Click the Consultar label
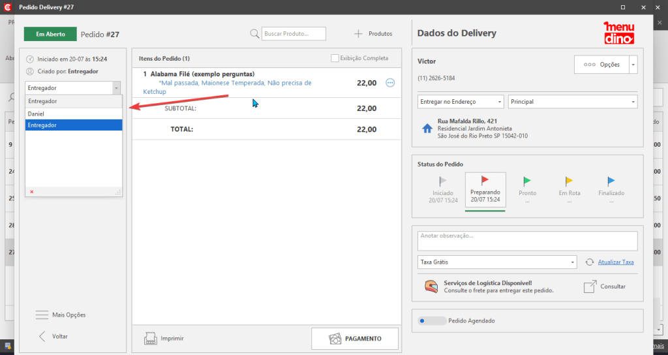The image size is (668, 355). pos(613,286)
